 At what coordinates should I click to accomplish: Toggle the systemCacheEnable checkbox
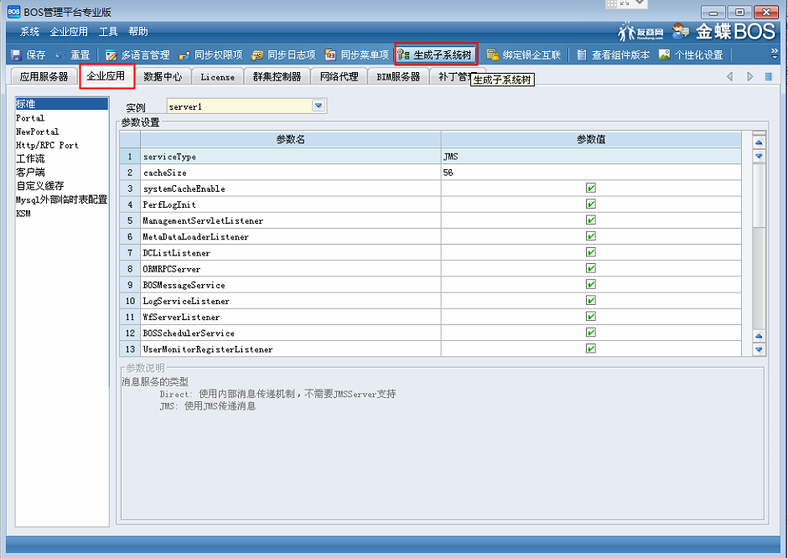(590, 188)
